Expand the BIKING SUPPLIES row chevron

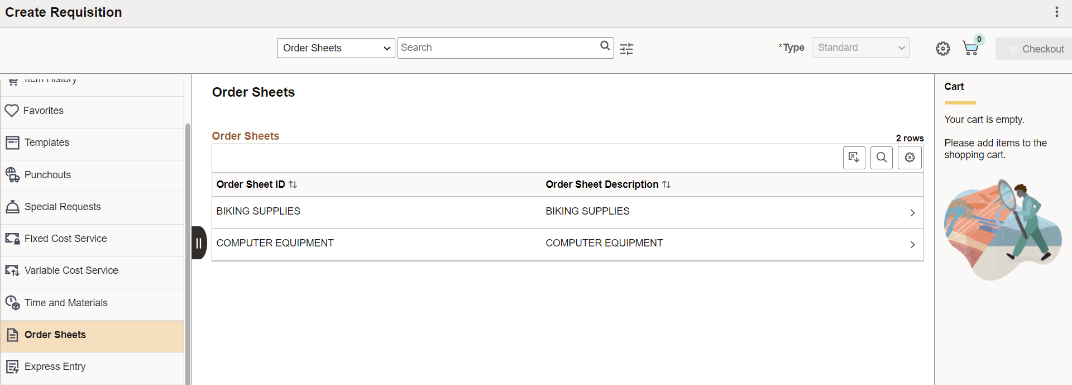[x=912, y=213]
